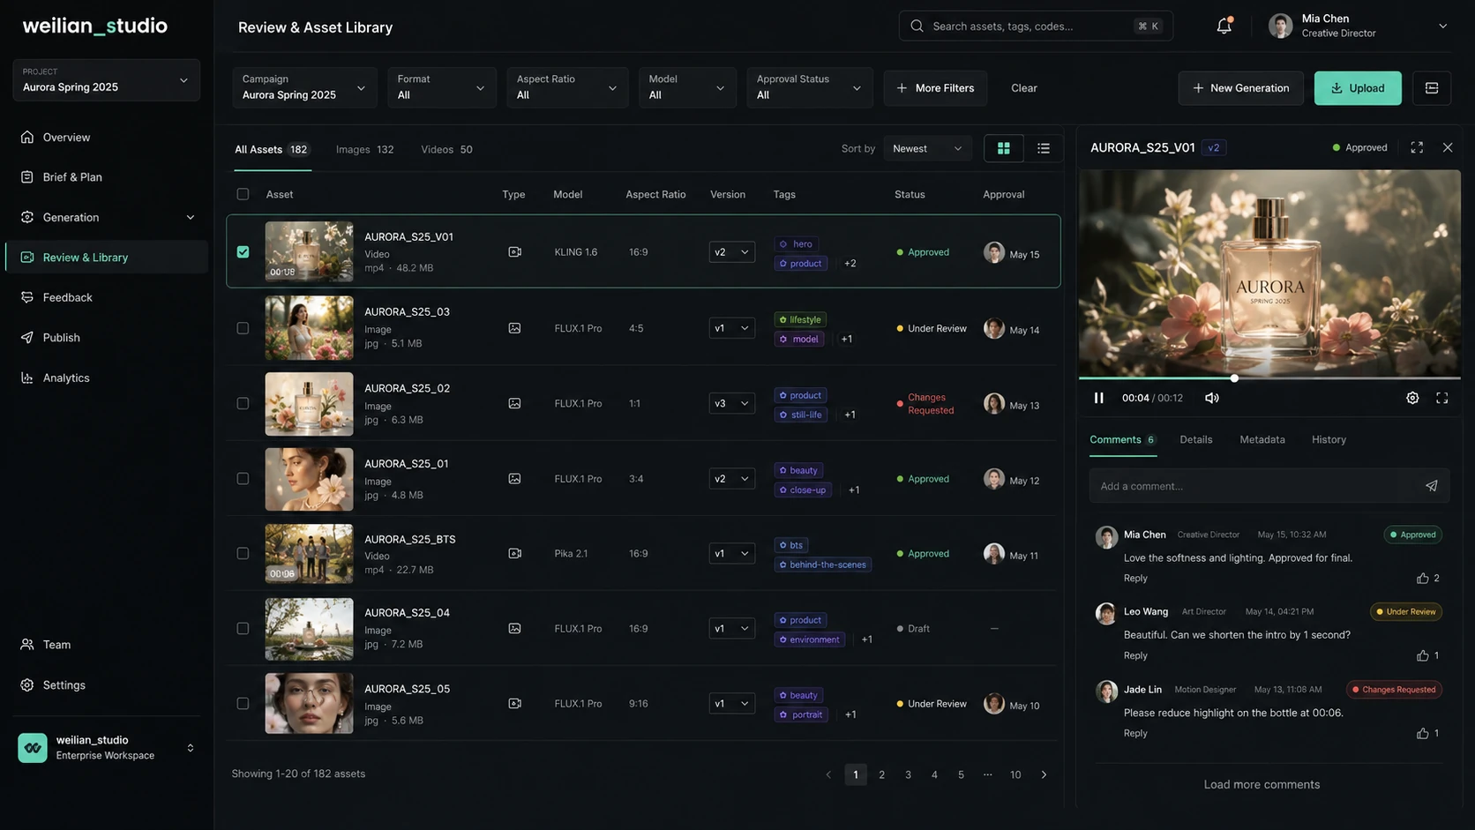The image size is (1475, 830).
Task: Open version dropdown for AURORA_S25_02
Action: (731, 403)
